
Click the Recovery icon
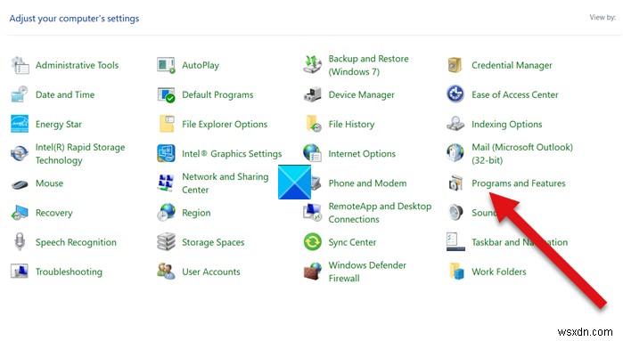(x=20, y=213)
